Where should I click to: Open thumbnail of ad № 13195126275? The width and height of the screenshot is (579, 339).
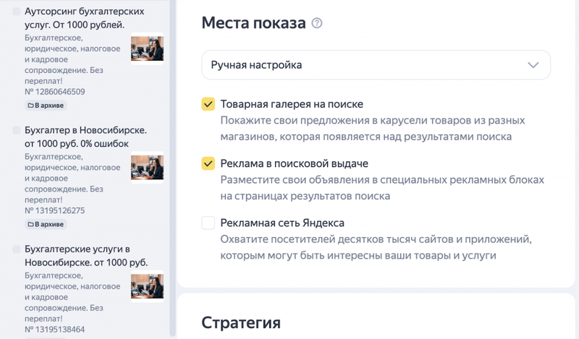coord(148,167)
